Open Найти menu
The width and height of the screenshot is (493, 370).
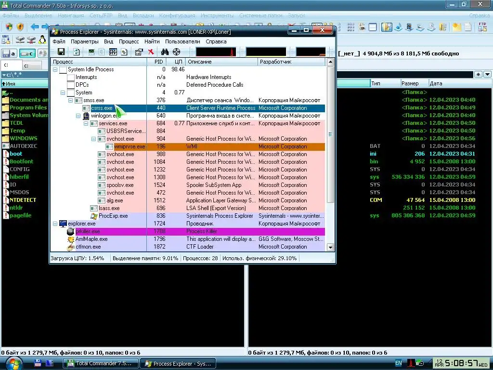pyautogui.click(x=152, y=41)
